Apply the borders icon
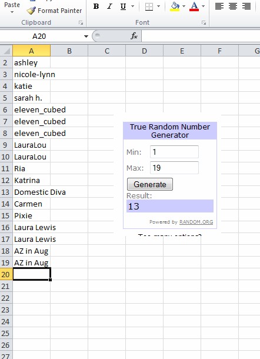The image size is (260, 359). click(149, 6)
